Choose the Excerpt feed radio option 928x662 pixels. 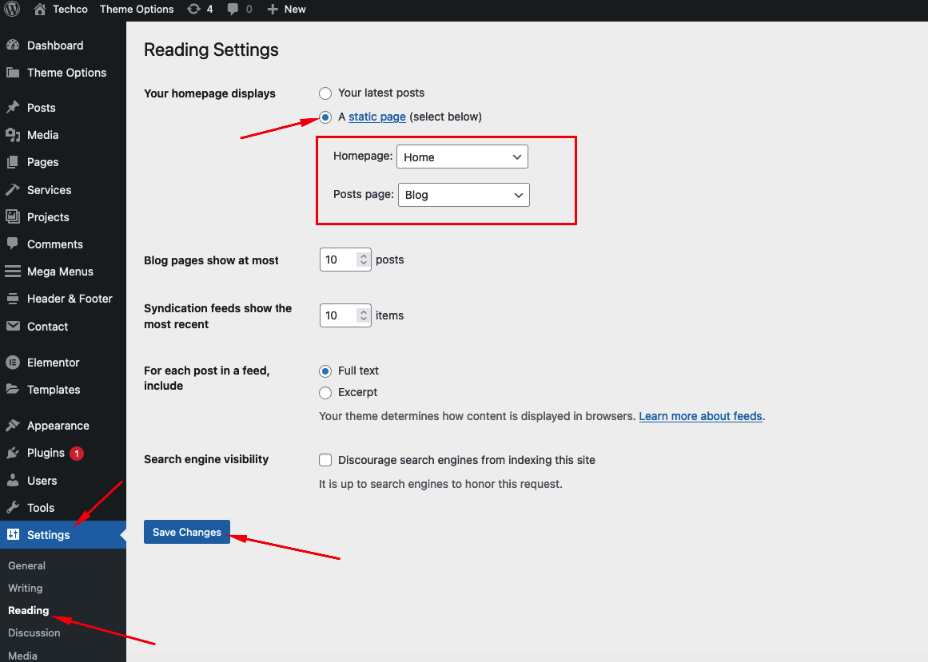[x=325, y=393]
